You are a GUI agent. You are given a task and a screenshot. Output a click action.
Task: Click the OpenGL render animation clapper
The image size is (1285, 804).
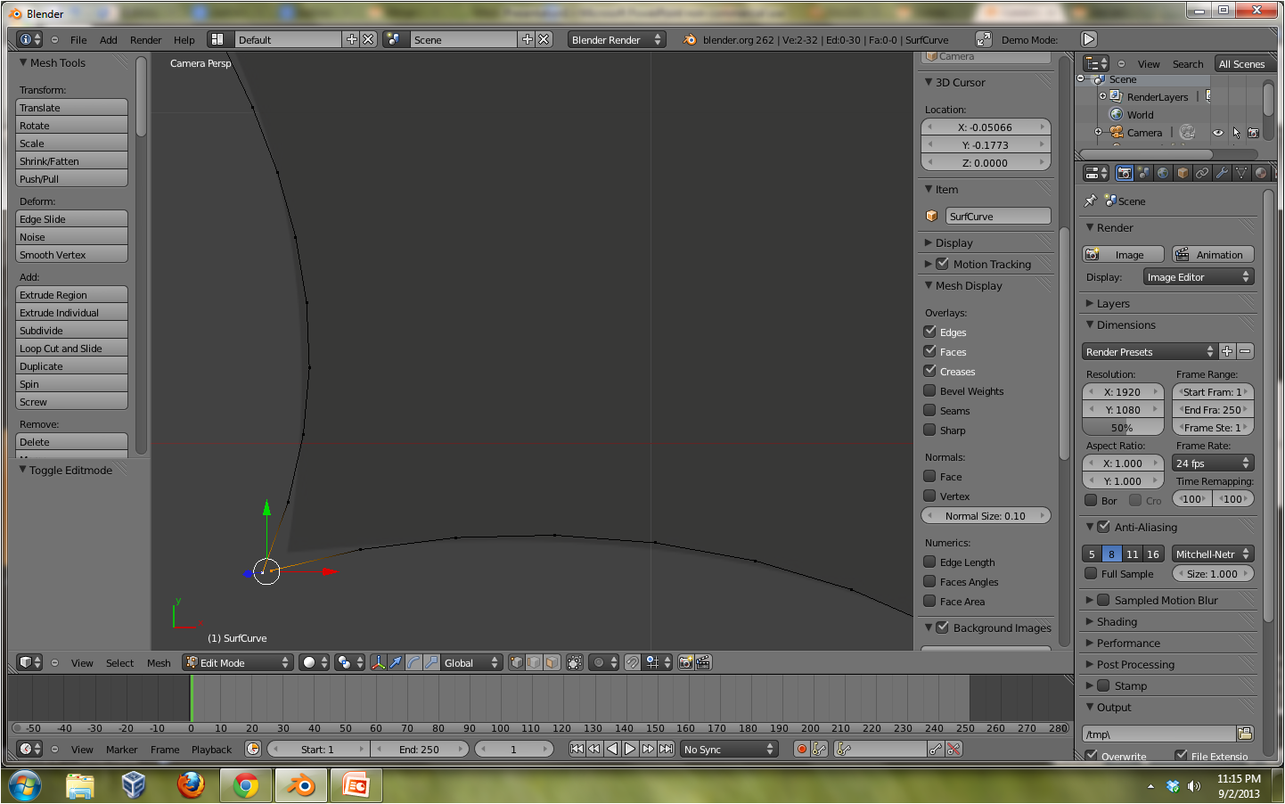point(703,662)
